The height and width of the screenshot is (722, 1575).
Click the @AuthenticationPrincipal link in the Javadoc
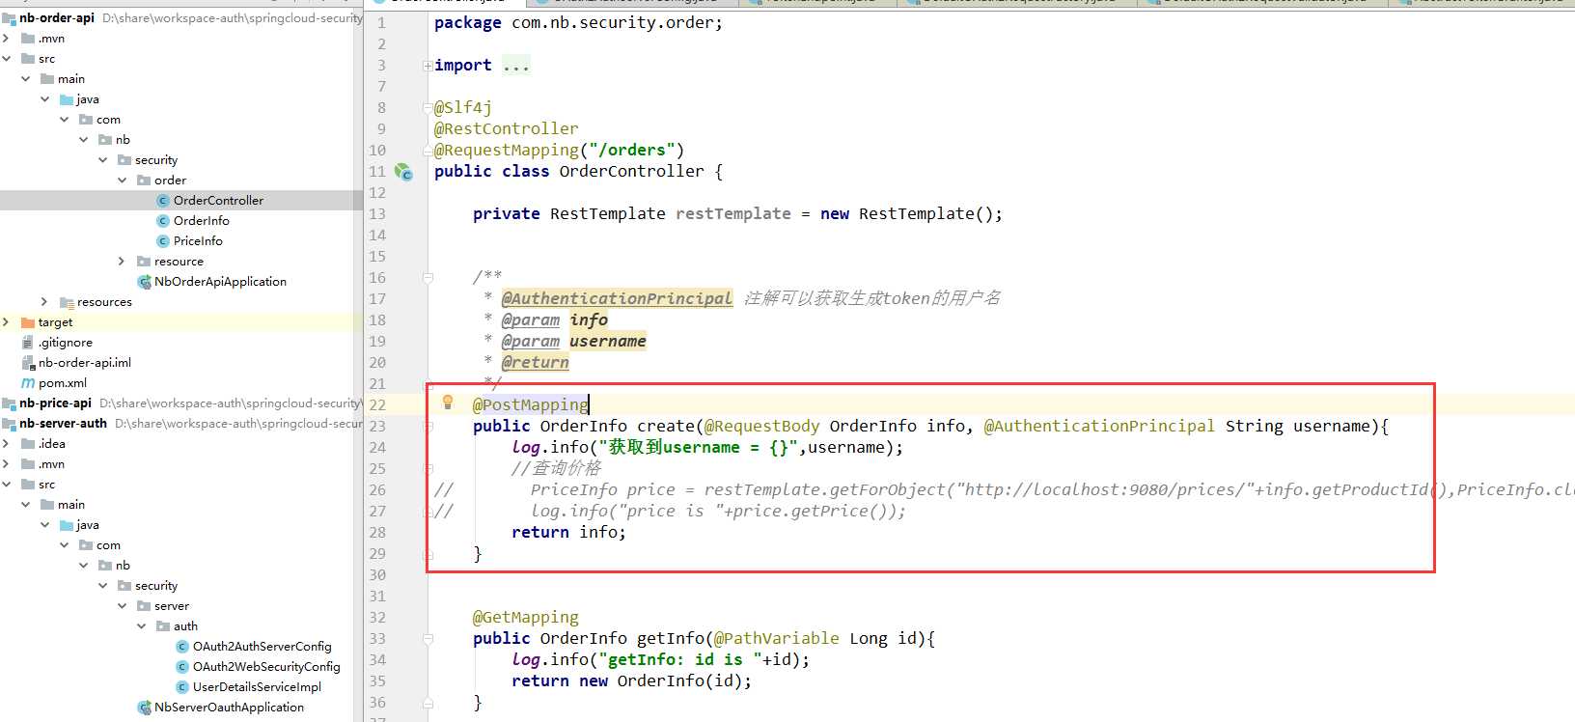coord(617,298)
